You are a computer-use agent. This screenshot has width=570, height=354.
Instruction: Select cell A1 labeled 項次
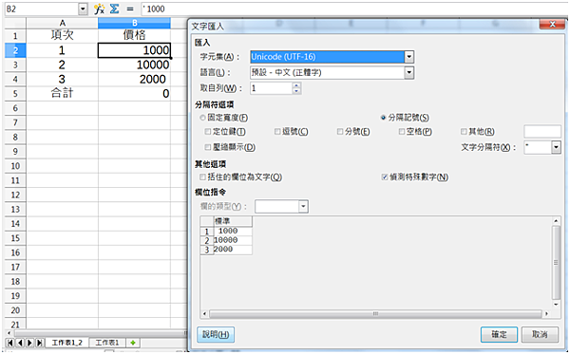click(62, 35)
